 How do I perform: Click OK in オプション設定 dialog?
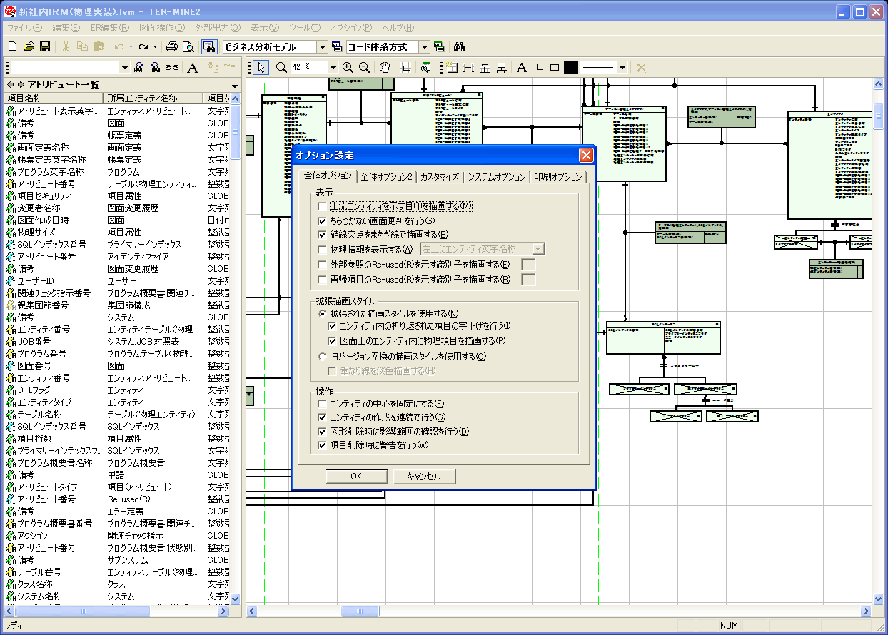(x=356, y=476)
